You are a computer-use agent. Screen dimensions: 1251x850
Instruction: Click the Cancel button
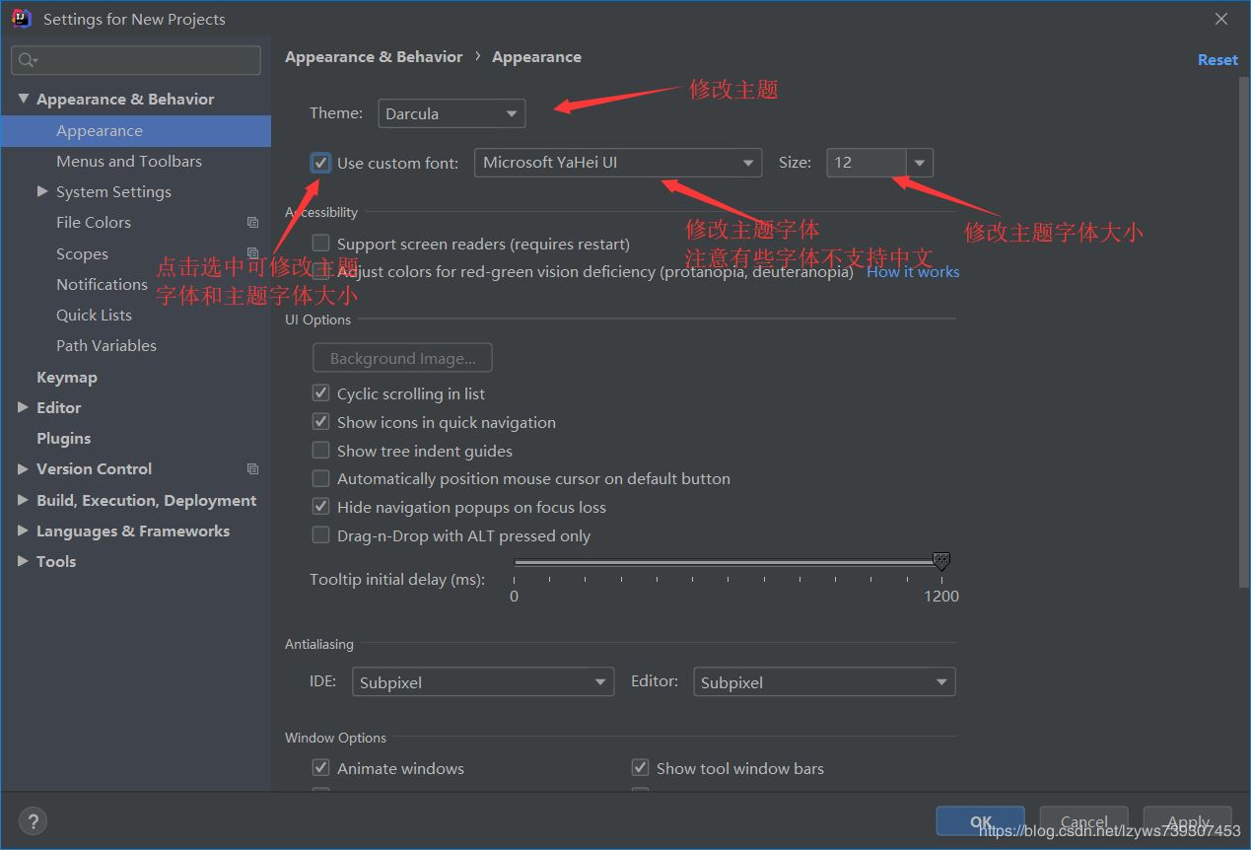pyautogui.click(x=1084, y=820)
